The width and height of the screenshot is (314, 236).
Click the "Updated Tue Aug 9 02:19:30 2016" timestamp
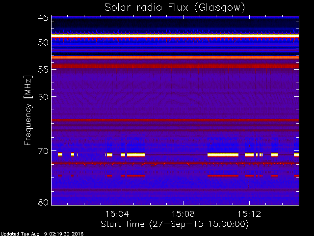pos(42,234)
